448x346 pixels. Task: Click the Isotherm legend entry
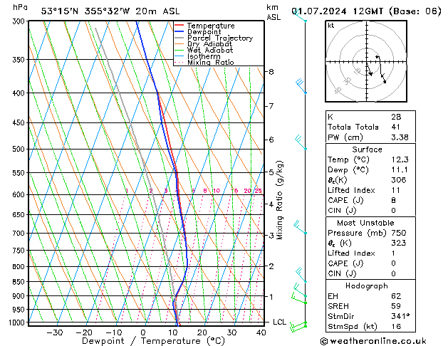[197, 56]
